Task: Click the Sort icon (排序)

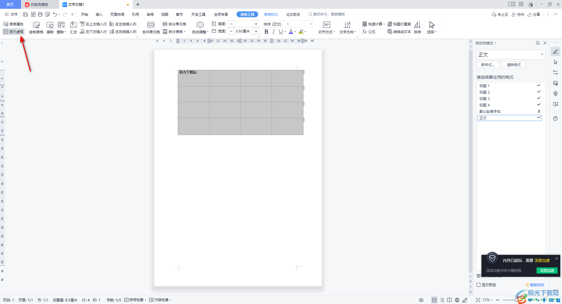Action: pyautogui.click(x=417, y=28)
